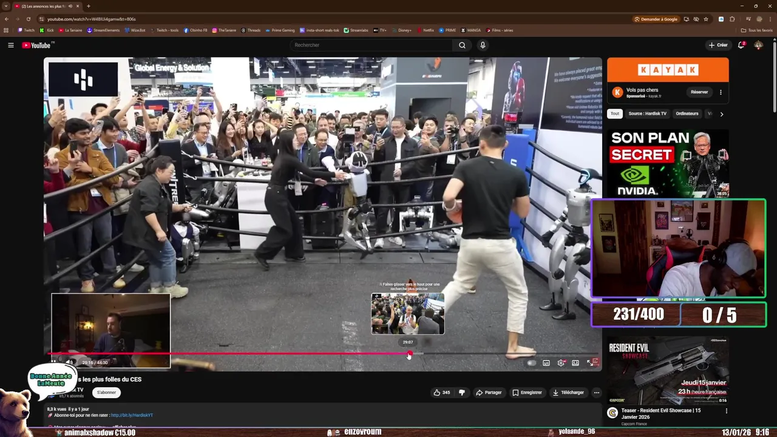Open the notifications bell
Image resolution: width=777 pixels, height=437 pixels.
click(741, 45)
